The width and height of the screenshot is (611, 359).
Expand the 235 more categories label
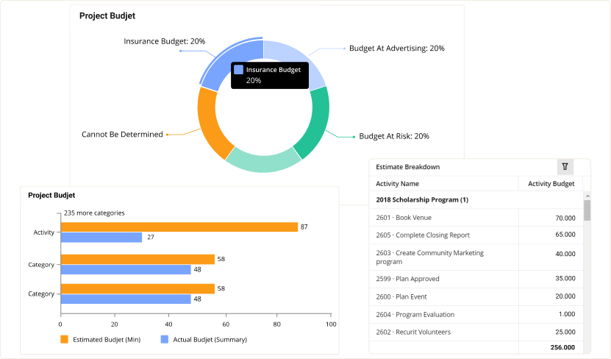click(94, 213)
